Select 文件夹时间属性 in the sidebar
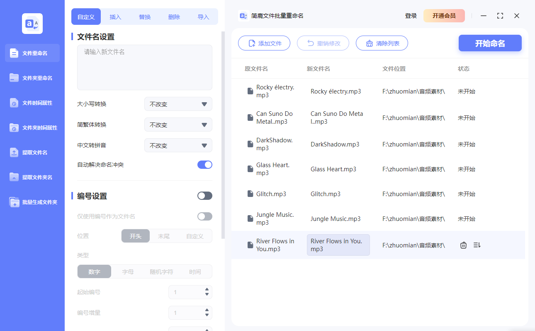535x331 pixels. tap(32, 127)
